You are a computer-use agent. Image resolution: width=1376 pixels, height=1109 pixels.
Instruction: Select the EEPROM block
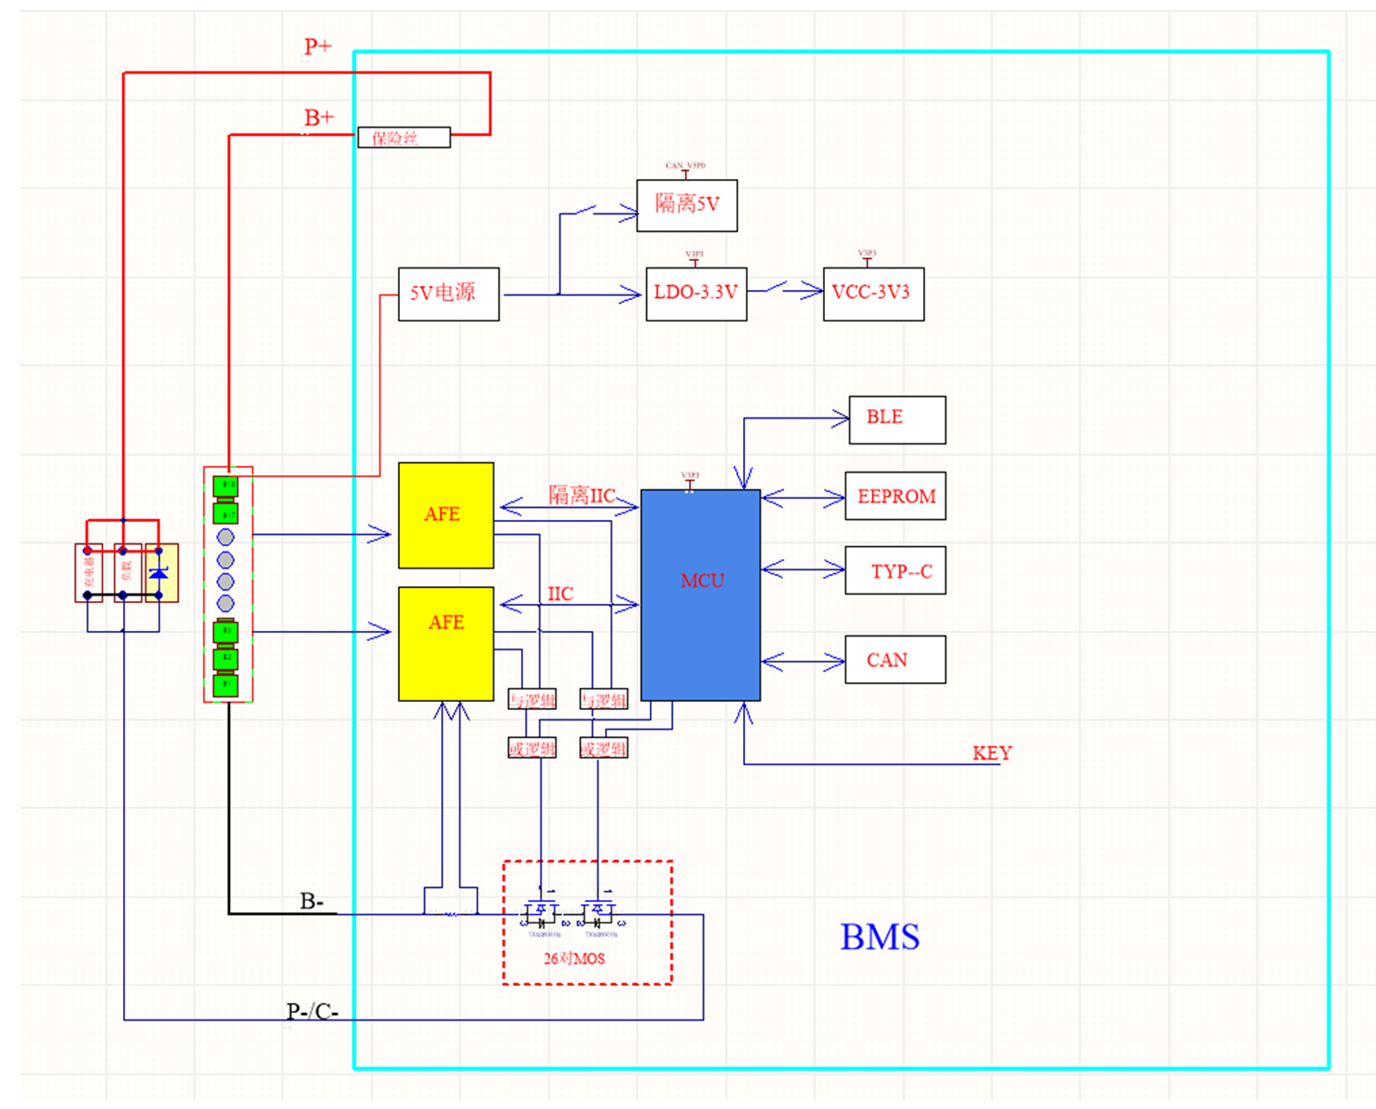pos(895,496)
